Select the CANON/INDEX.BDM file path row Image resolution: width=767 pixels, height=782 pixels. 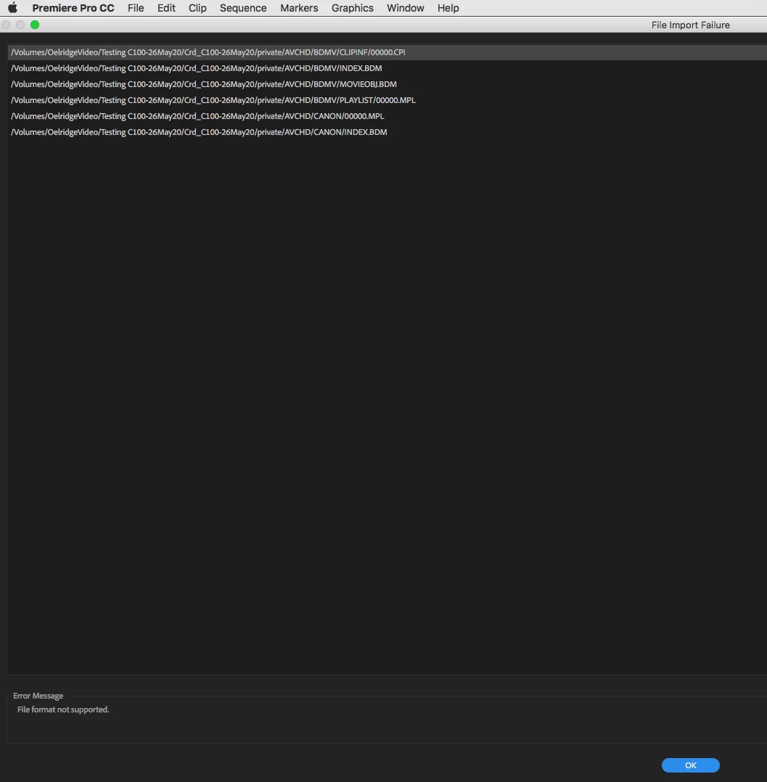[x=387, y=132]
